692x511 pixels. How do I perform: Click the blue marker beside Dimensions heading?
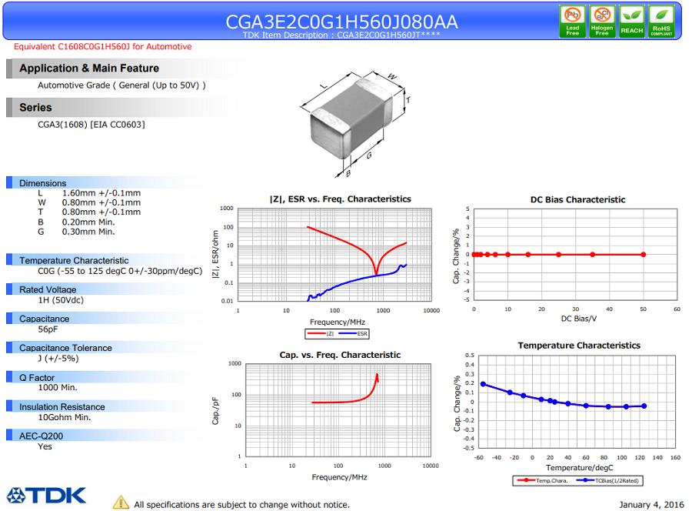[x=9, y=182]
